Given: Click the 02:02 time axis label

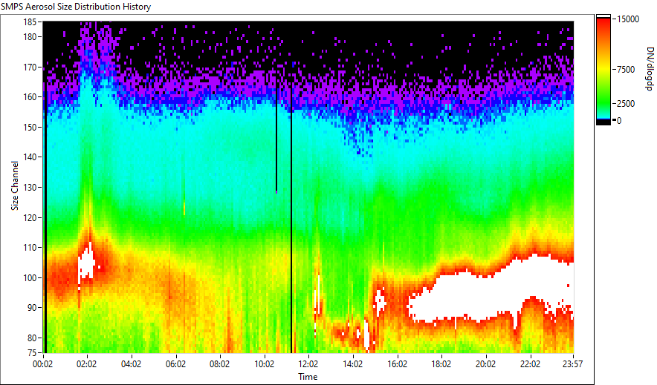Looking at the screenshot, I should click(x=87, y=364).
